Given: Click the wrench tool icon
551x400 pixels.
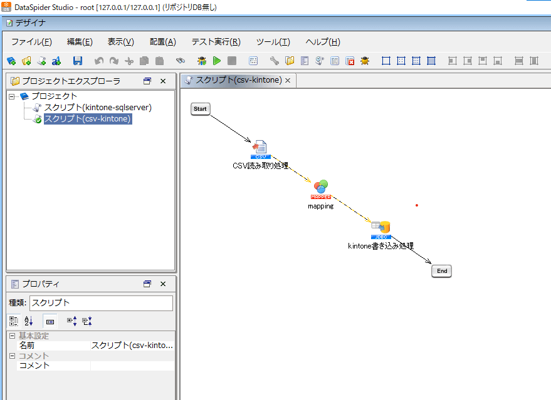Looking at the screenshot, I should tap(274, 61).
